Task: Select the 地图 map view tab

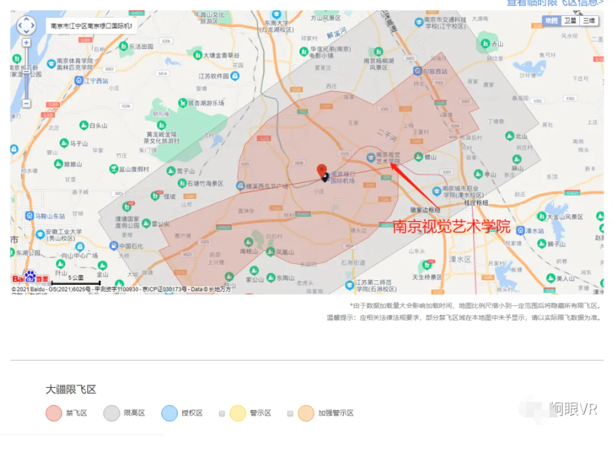Action: click(551, 21)
